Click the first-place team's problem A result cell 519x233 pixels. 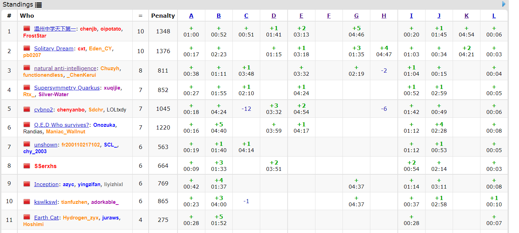pyautogui.click(x=191, y=31)
